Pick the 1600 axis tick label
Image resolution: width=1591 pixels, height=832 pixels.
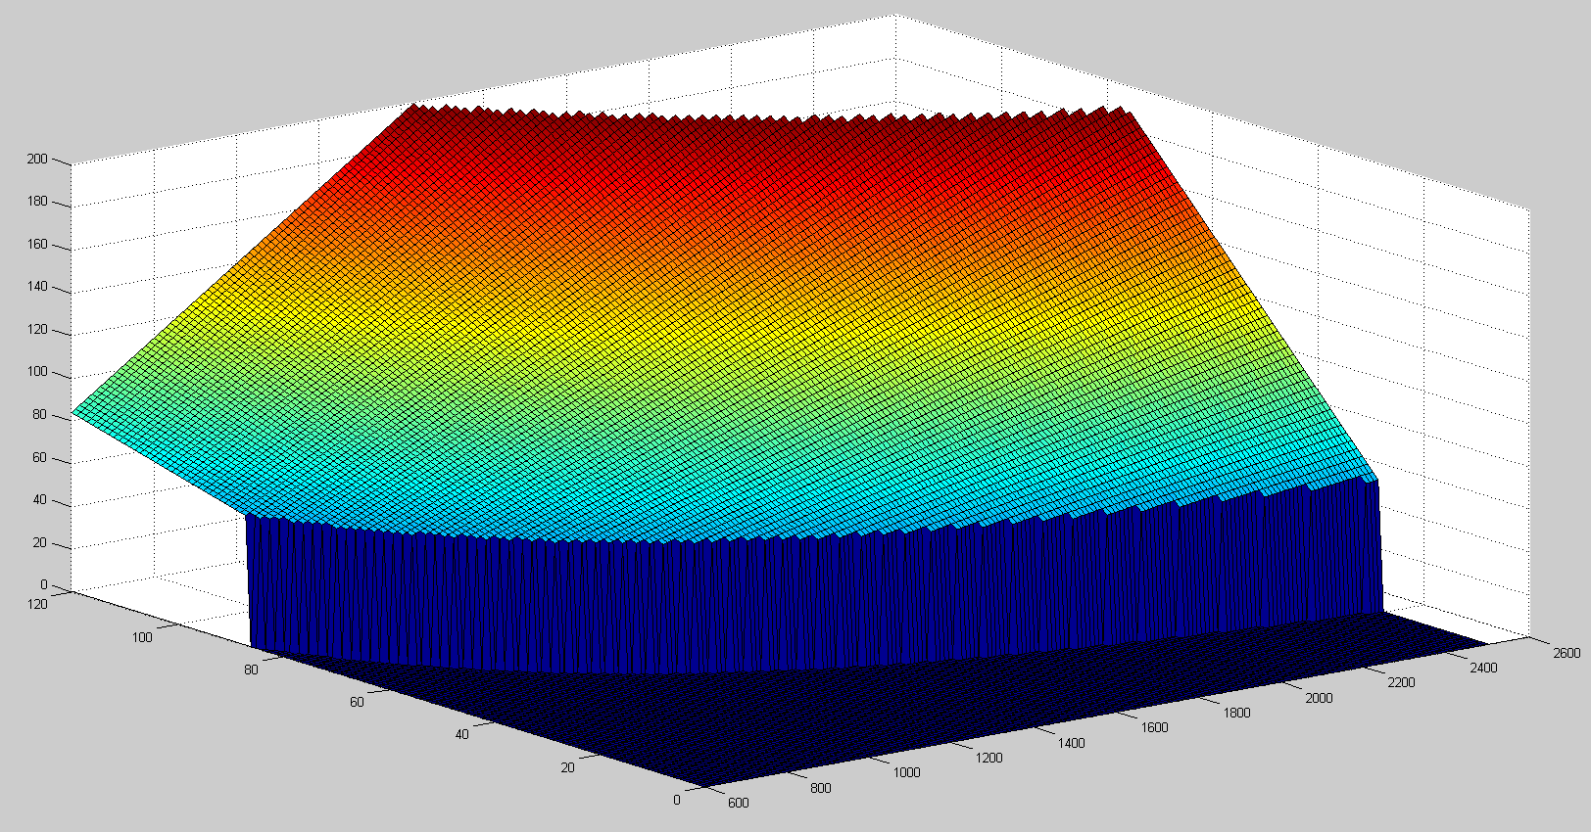click(x=1153, y=727)
